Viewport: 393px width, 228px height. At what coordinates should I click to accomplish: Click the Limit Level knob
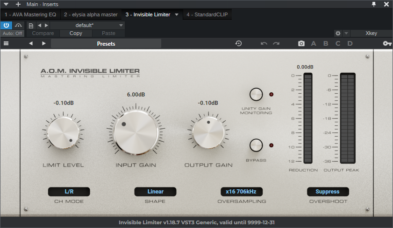click(63, 132)
